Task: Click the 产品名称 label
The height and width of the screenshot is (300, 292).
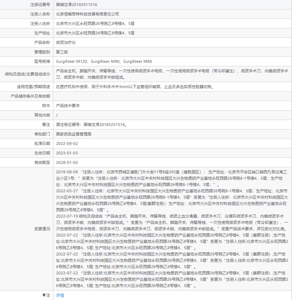Action: (42, 42)
